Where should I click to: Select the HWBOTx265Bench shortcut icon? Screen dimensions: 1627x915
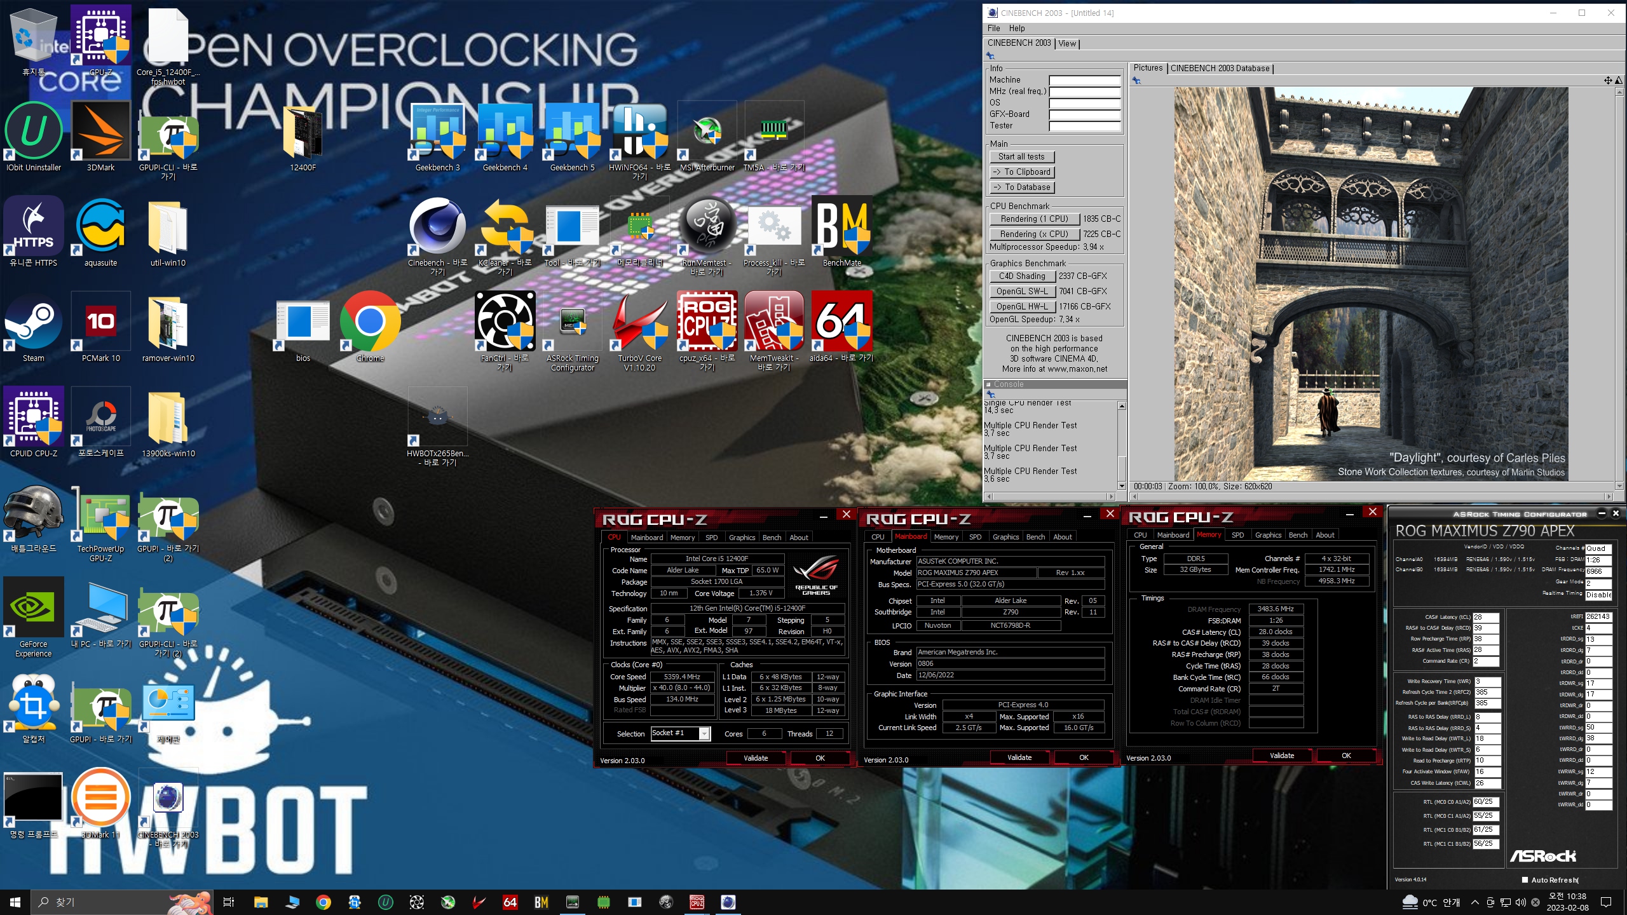[437, 427]
